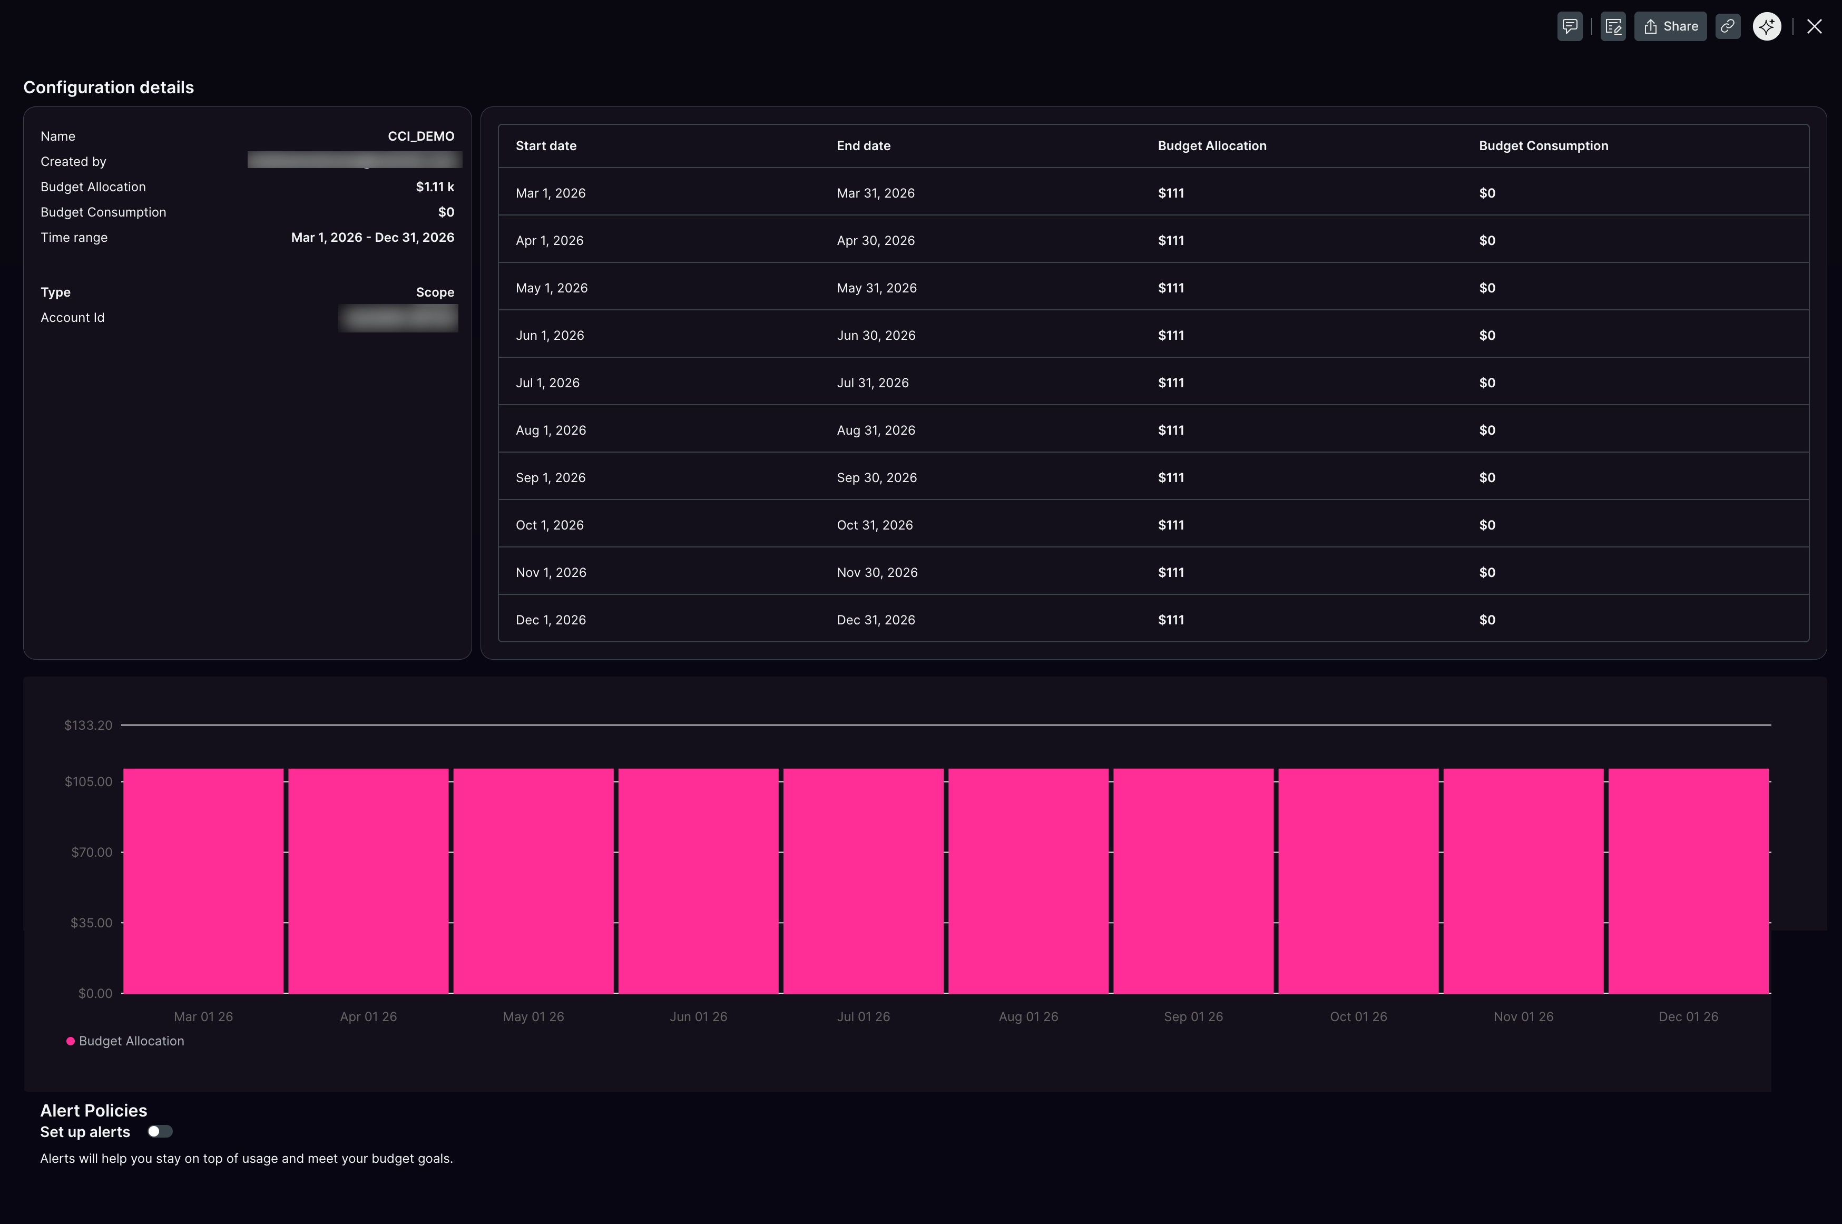Select the Mar 01 26 chart bar

coord(204,880)
